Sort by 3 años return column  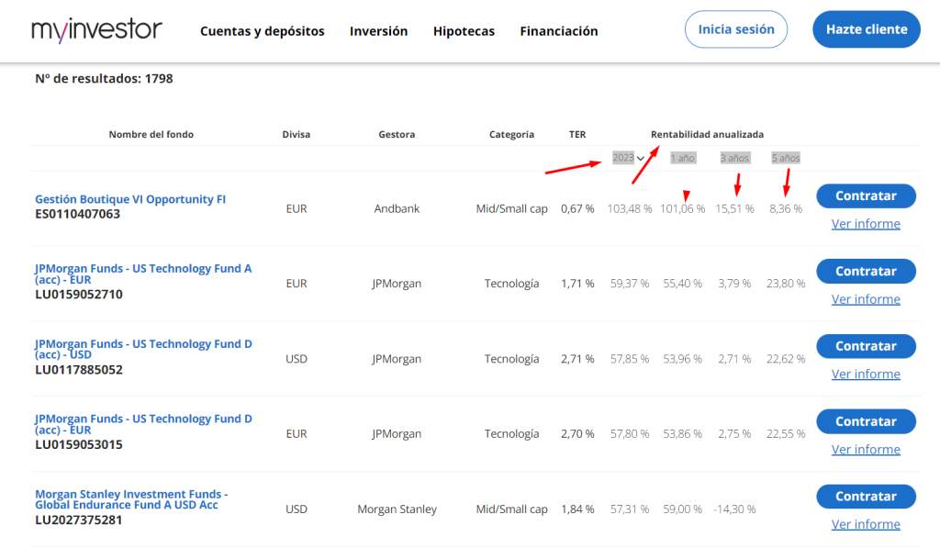click(734, 158)
